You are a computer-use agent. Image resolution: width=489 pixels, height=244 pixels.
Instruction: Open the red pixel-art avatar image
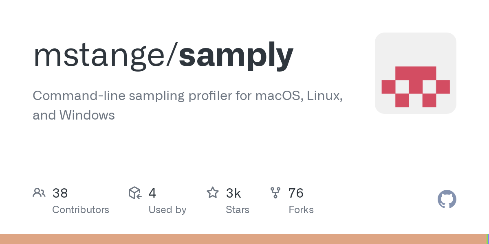coord(415,73)
